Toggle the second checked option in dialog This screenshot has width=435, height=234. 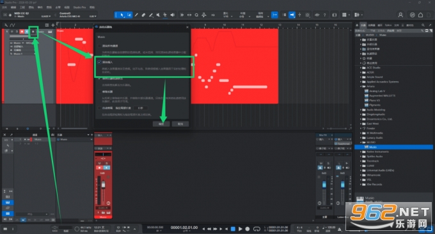(99, 79)
